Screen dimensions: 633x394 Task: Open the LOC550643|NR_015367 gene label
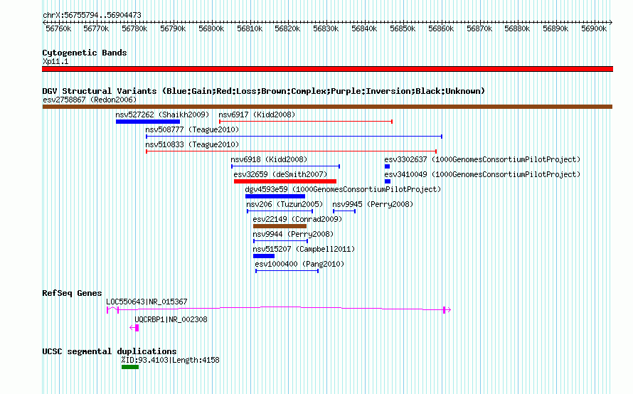point(147,302)
